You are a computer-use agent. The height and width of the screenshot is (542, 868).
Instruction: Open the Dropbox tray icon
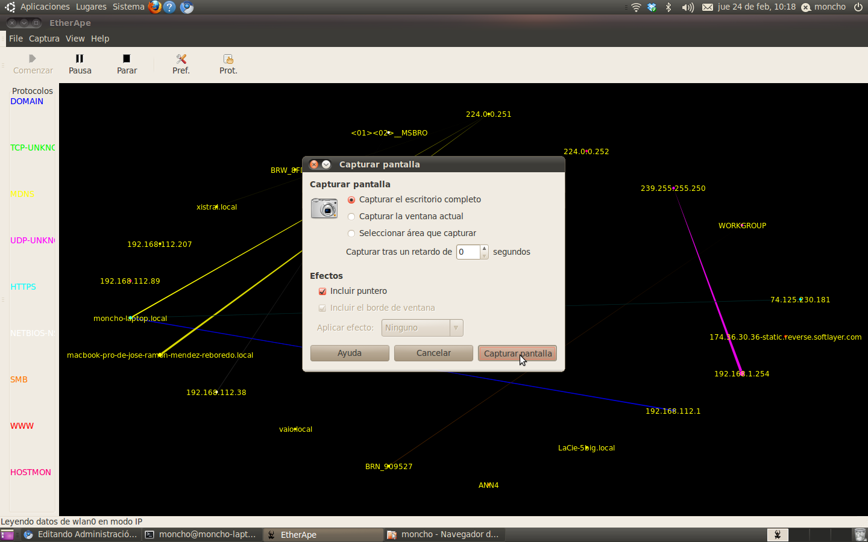point(652,7)
